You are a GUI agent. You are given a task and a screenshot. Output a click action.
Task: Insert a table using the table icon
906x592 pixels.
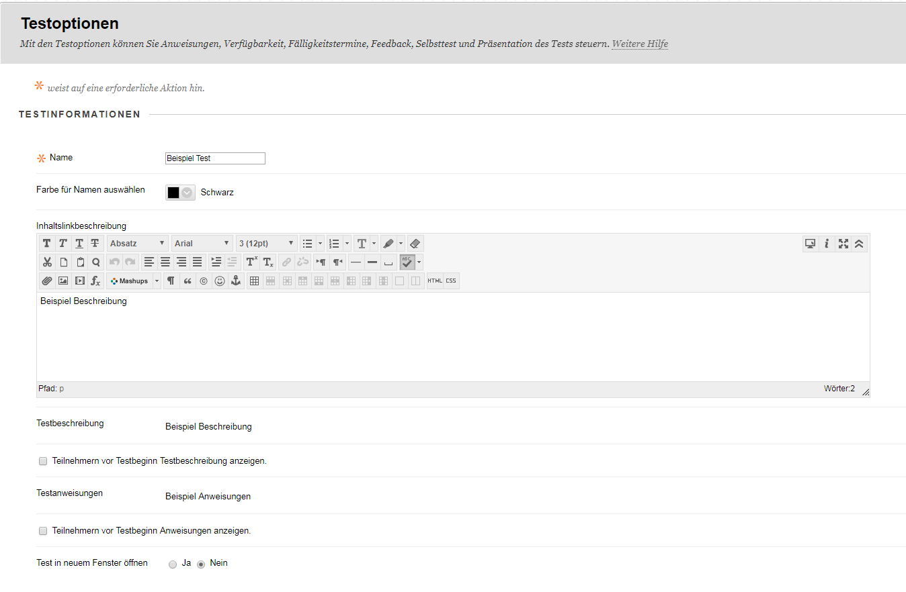pos(254,281)
